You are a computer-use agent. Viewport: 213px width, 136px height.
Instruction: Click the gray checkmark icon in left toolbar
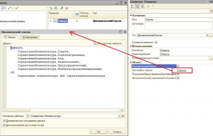pos(17,8)
